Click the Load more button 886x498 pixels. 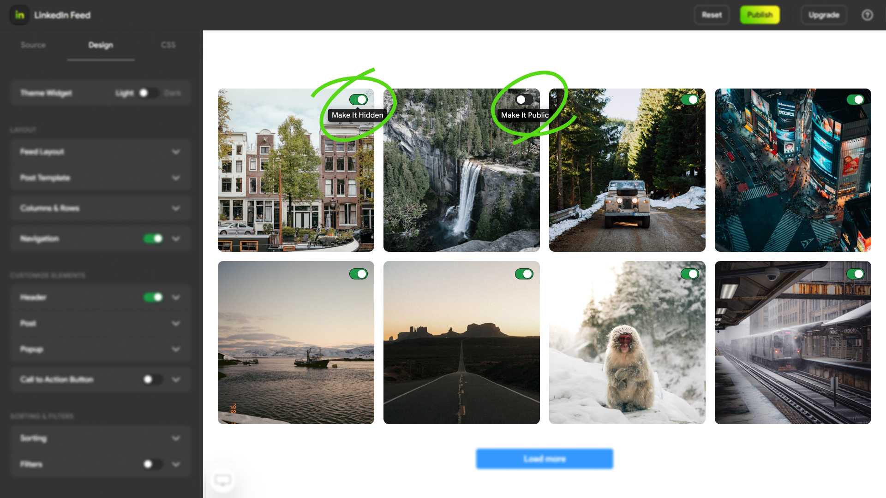[545, 459]
